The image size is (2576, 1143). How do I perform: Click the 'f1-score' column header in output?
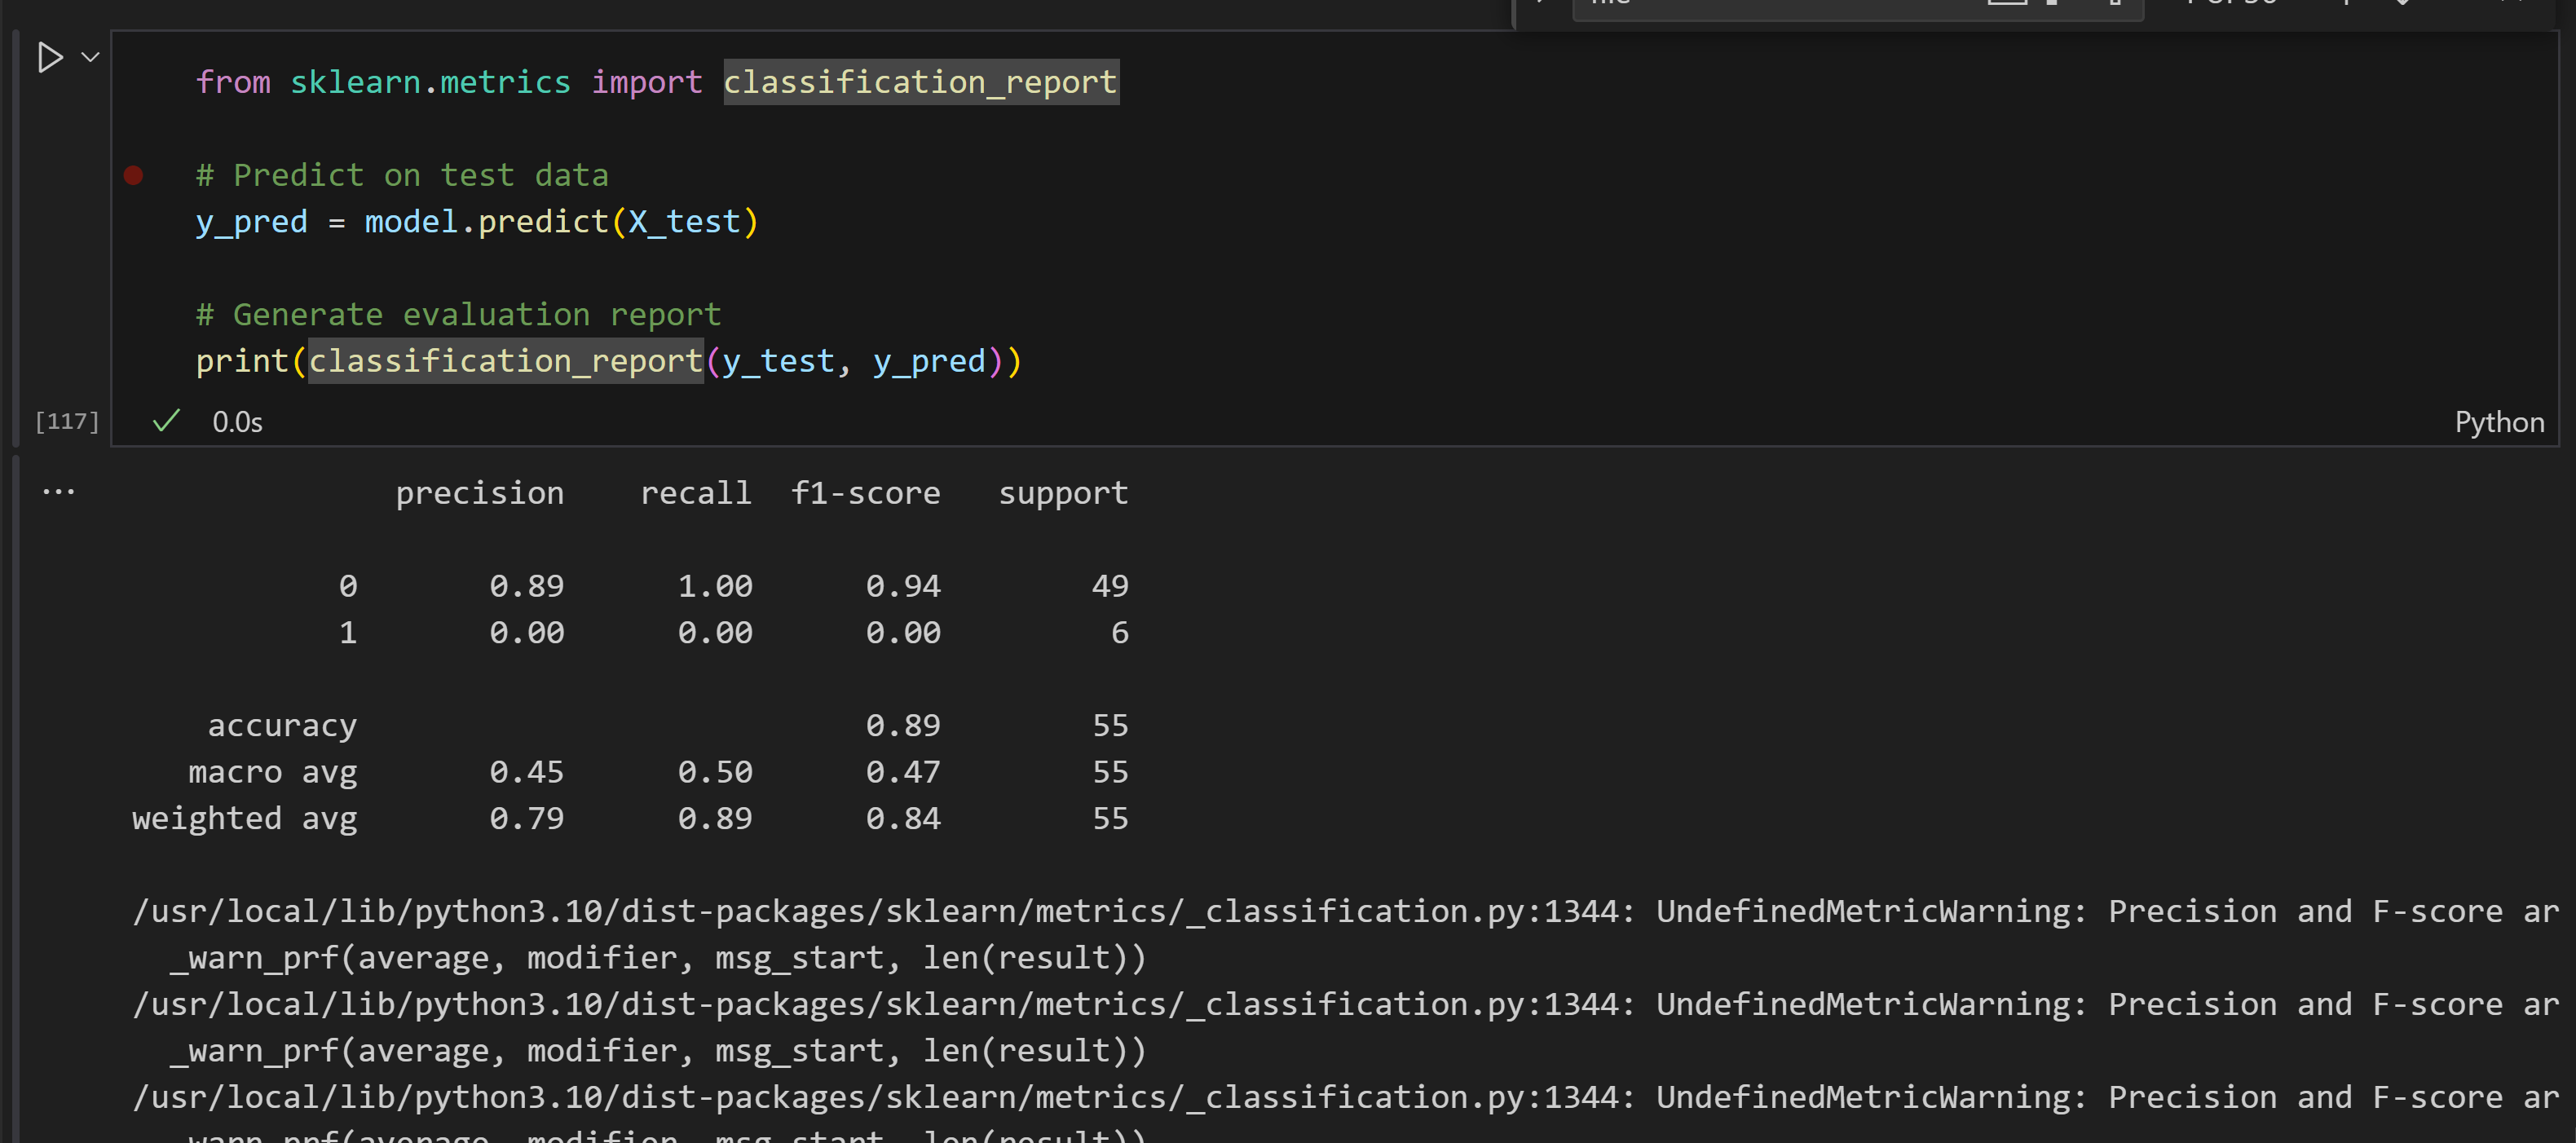point(865,493)
